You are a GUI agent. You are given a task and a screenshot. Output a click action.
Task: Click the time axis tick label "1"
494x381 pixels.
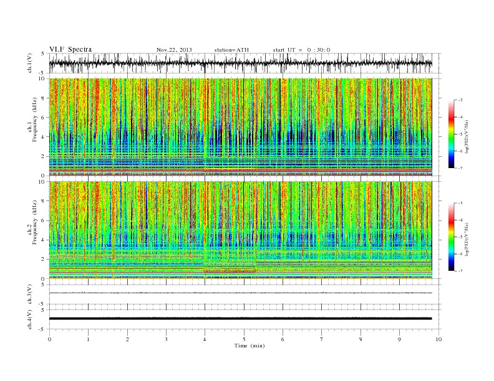(x=88, y=339)
